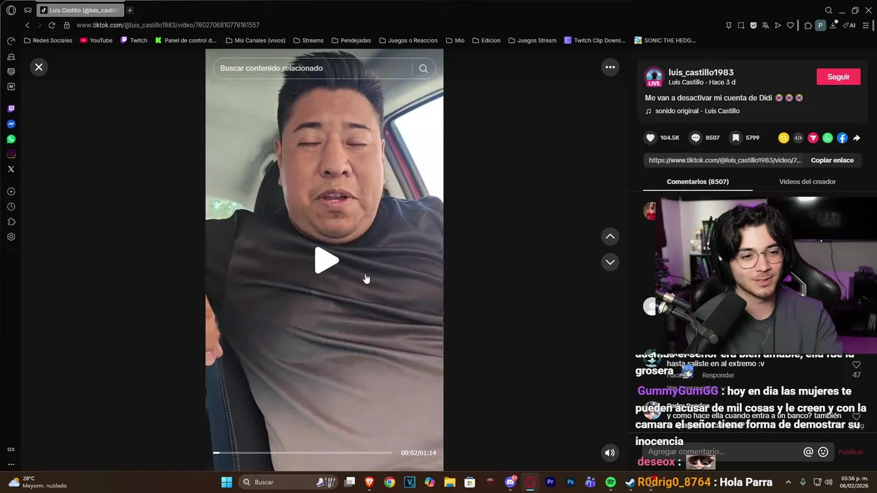The height and width of the screenshot is (493, 877).
Task: Expand more share options arrow
Action: coord(856,138)
